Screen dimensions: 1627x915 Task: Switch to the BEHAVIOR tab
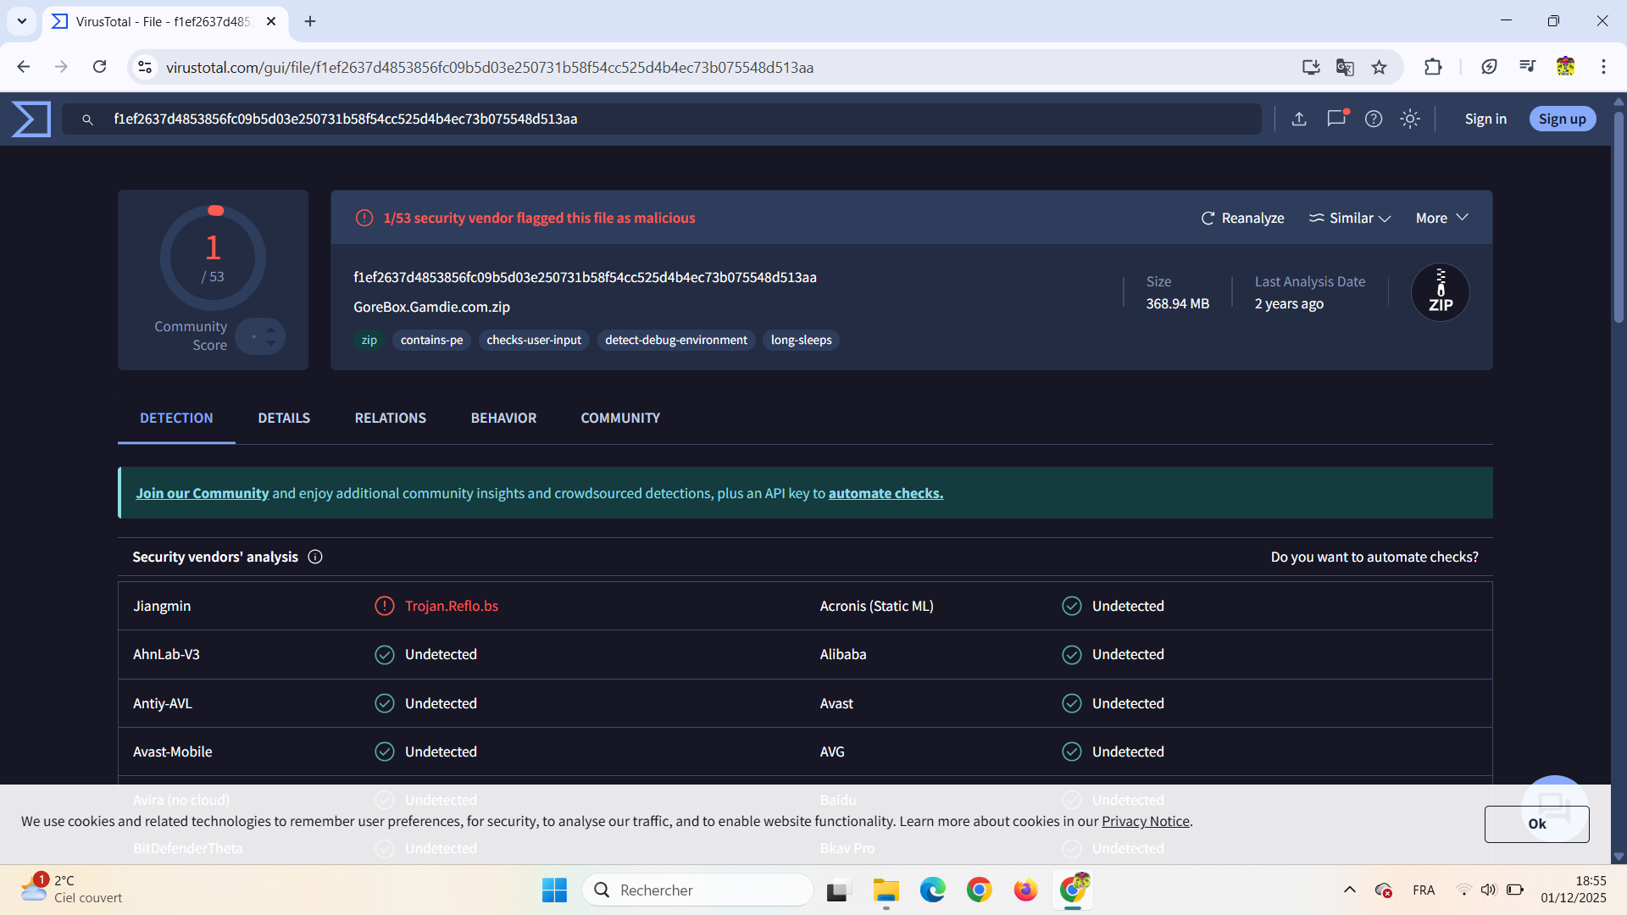tap(503, 418)
